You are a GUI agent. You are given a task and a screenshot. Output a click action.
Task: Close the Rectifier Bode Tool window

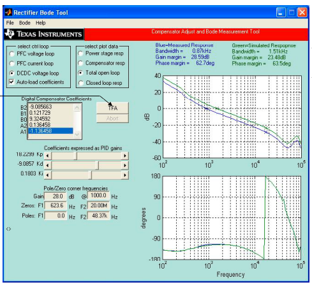pyautogui.click(x=302, y=12)
